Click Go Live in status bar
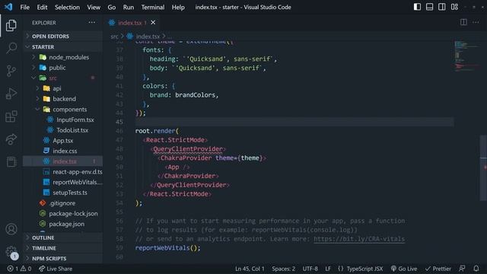The width and height of the screenshot is (487, 274). pyautogui.click(x=404, y=269)
